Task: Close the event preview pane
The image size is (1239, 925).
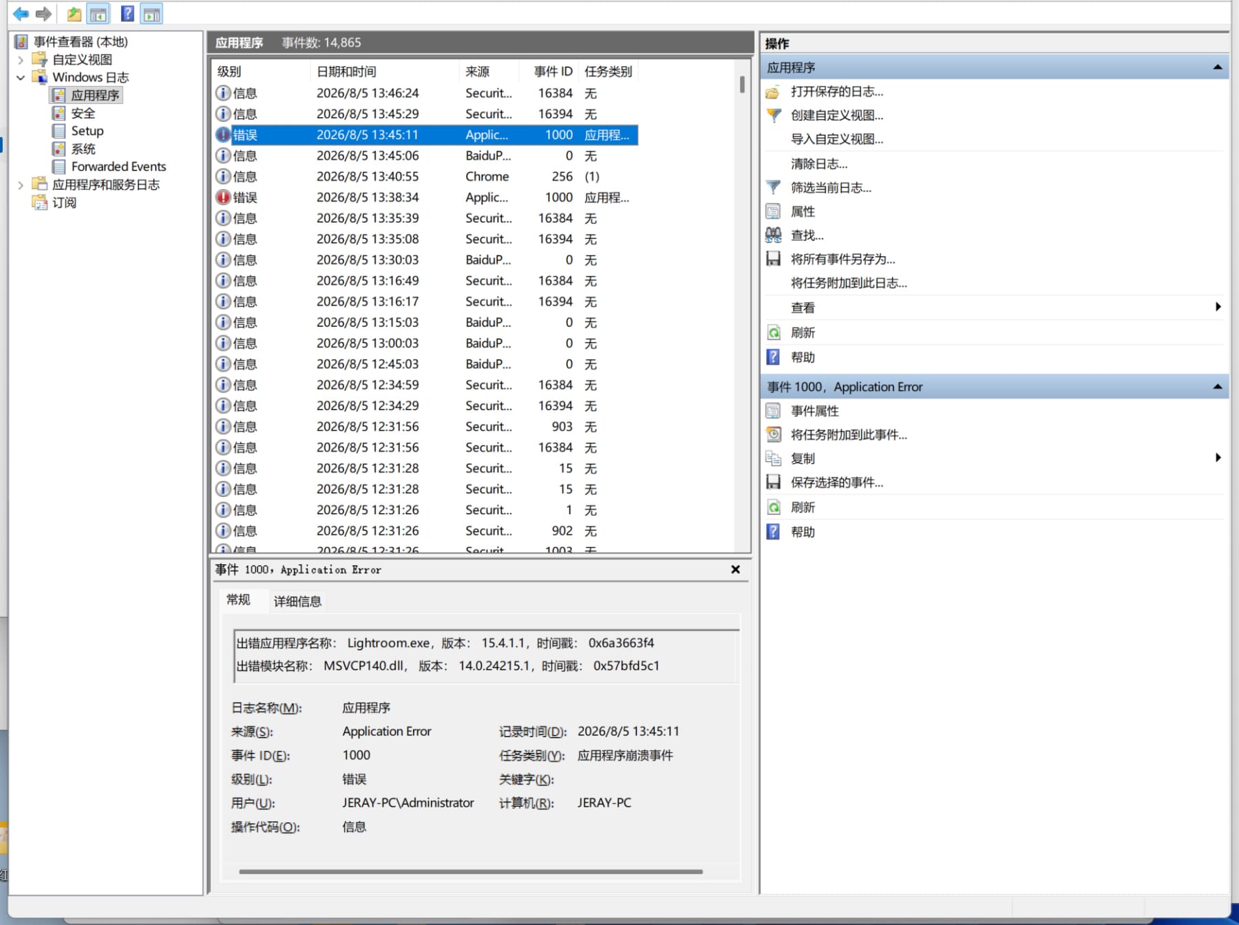Action: pos(735,570)
